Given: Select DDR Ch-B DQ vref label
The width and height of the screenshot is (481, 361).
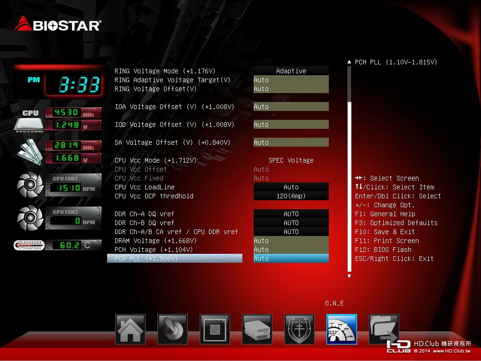Looking at the screenshot, I should [x=144, y=222].
